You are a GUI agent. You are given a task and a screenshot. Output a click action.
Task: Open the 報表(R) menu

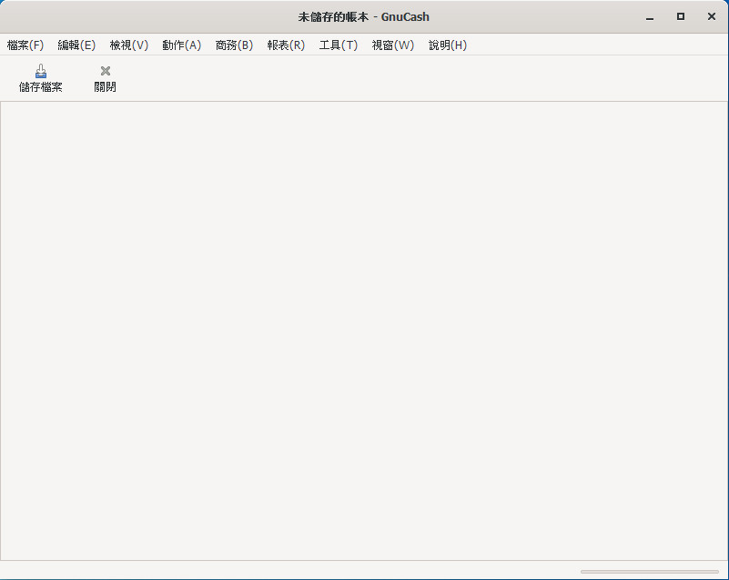pos(286,45)
